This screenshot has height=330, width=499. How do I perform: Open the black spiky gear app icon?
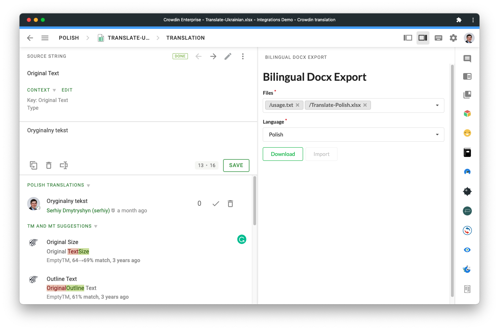click(467, 191)
